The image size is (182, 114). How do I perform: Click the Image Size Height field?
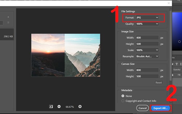pyautogui.click(x=147, y=44)
